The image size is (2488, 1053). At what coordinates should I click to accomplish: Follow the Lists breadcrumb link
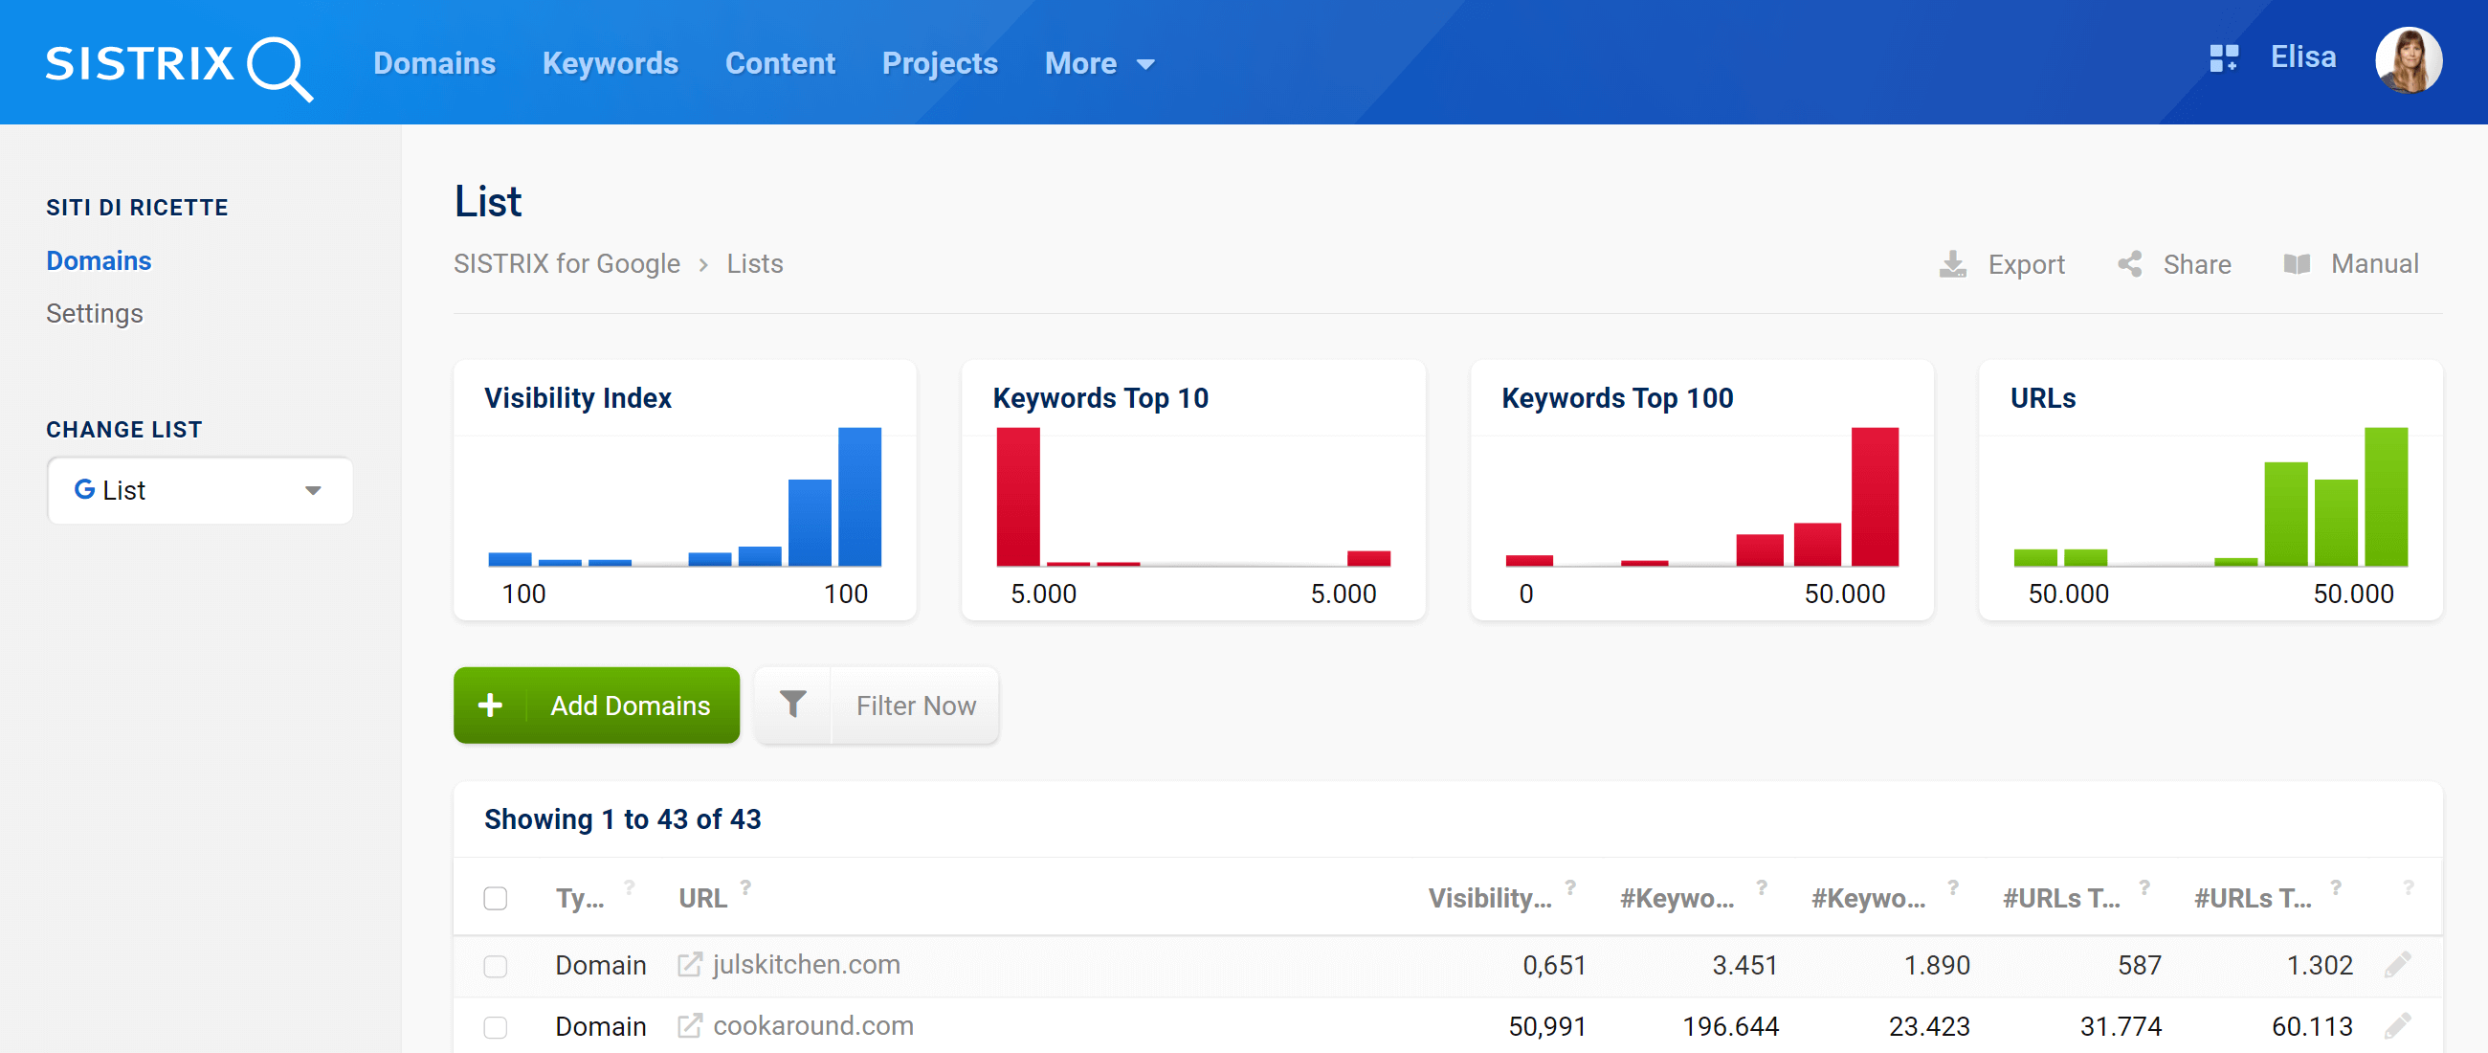[x=754, y=264]
